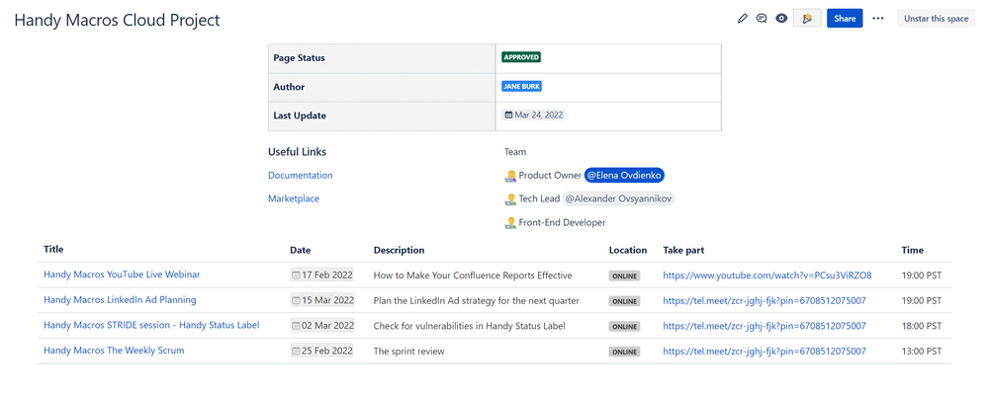Toggle the watch page eye icon
The height and width of the screenshot is (395, 988).
(x=781, y=18)
